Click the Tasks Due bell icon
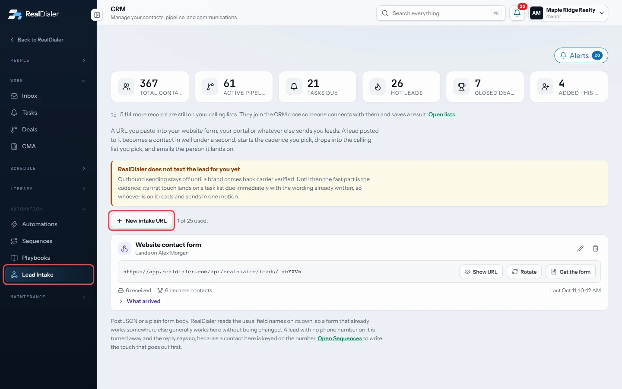Image resolution: width=622 pixels, height=389 pixels. click(x=294, y=87)
